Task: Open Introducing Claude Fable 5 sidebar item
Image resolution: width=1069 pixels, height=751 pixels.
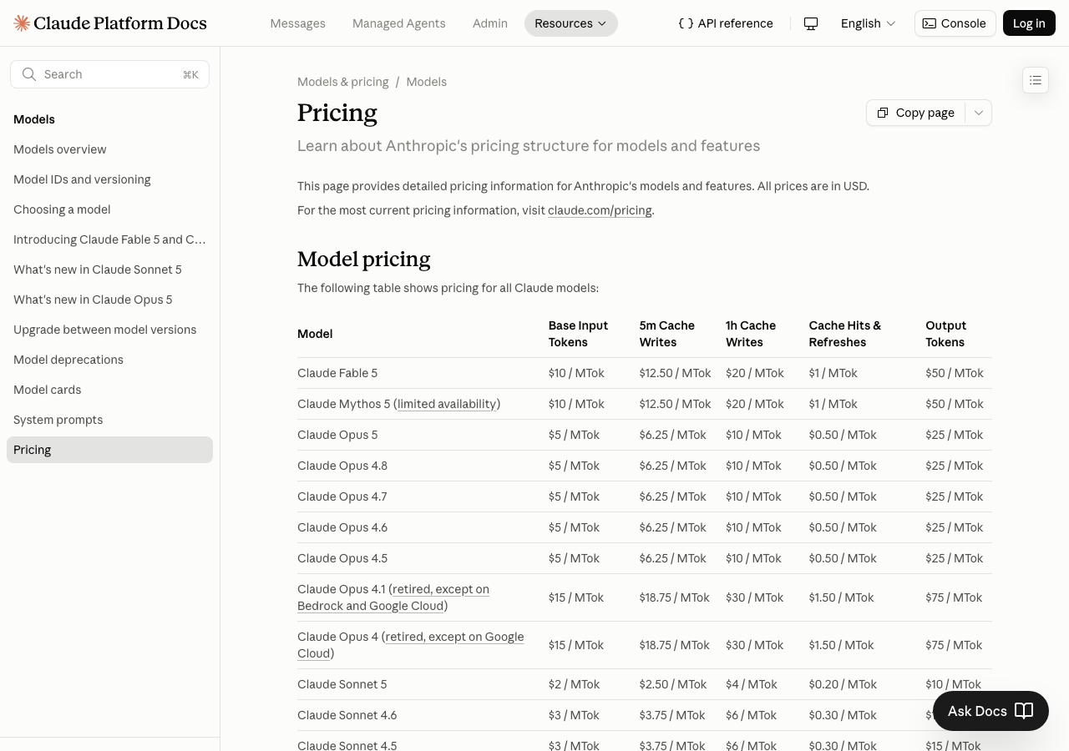Action: (109, 239)
